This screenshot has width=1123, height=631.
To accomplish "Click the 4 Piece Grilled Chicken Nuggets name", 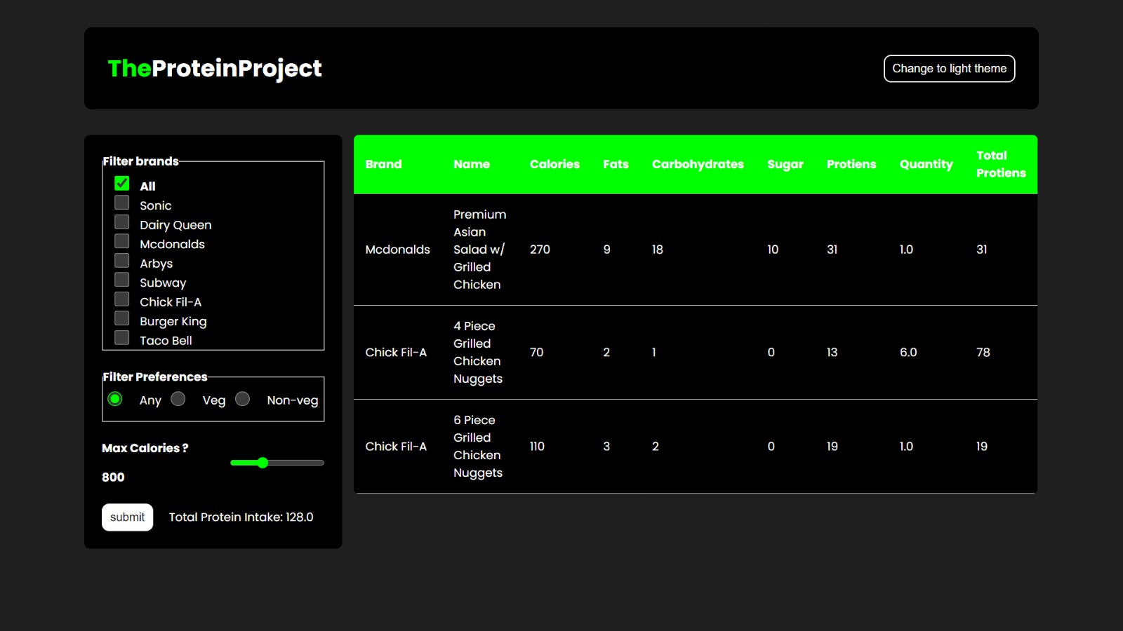I will pyautogui.click(x=478, y=352).
